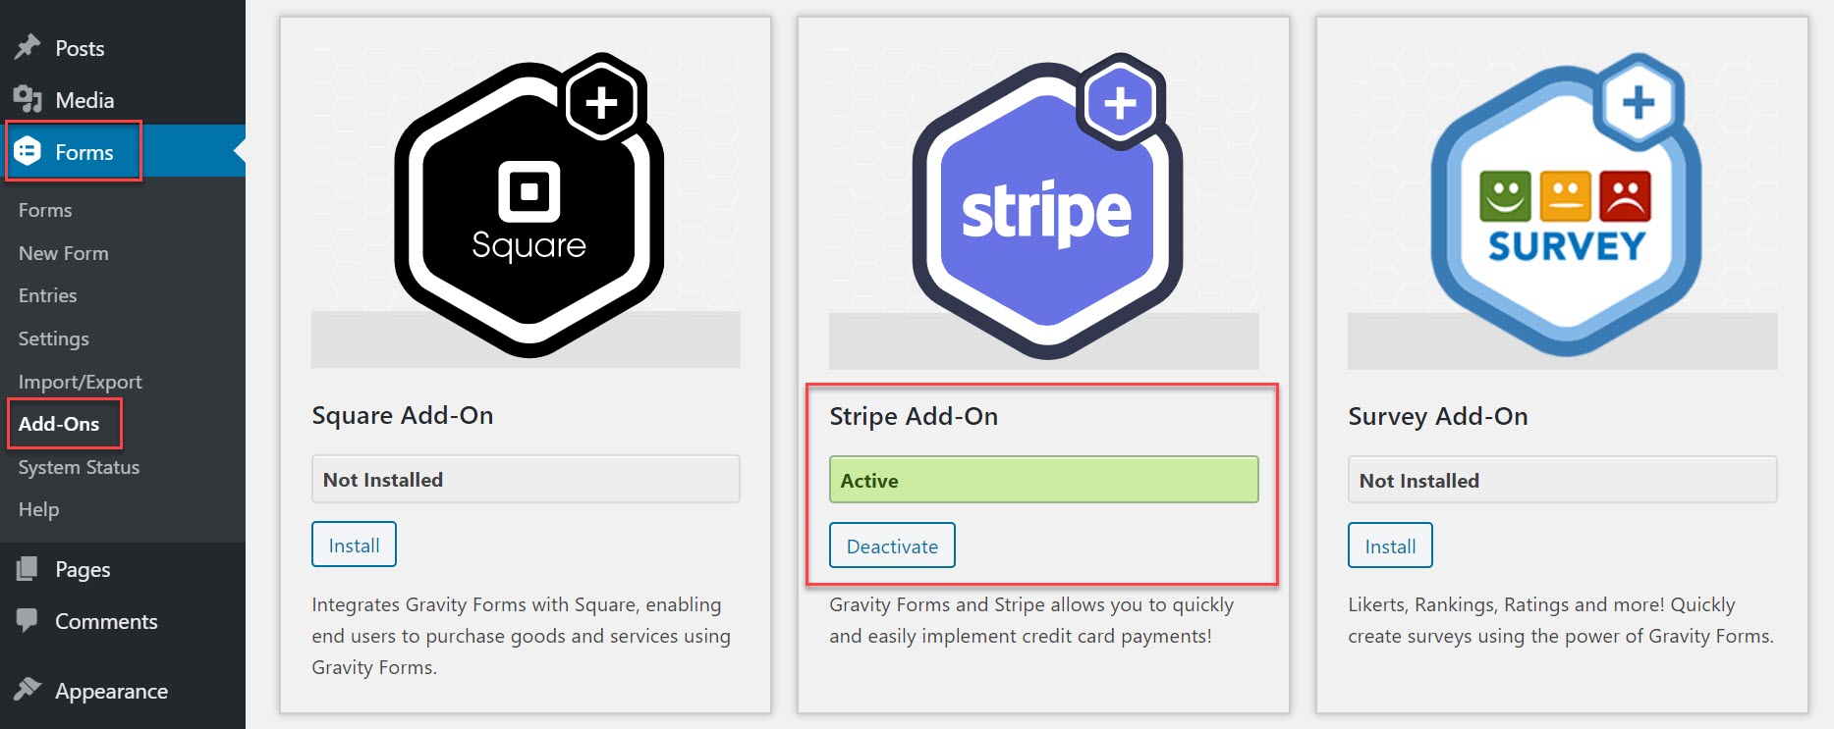The image size is (1834, 729).
Task: Click the Comments bubble icon
Action: [x=28, y=620]
